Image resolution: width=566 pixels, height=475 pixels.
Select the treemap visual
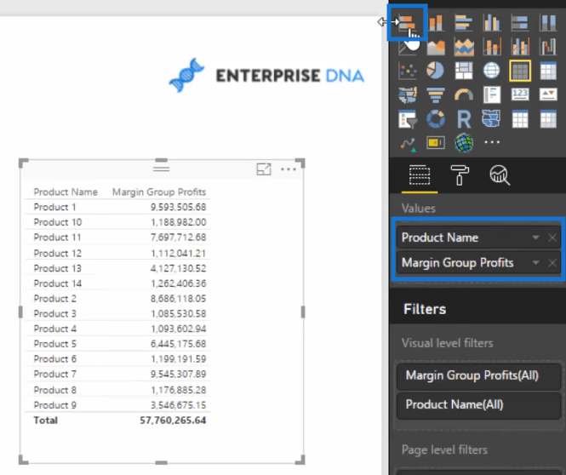[464, 71]
